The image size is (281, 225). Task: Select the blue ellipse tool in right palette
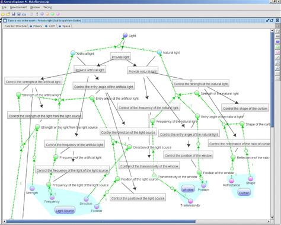(277, 42)
